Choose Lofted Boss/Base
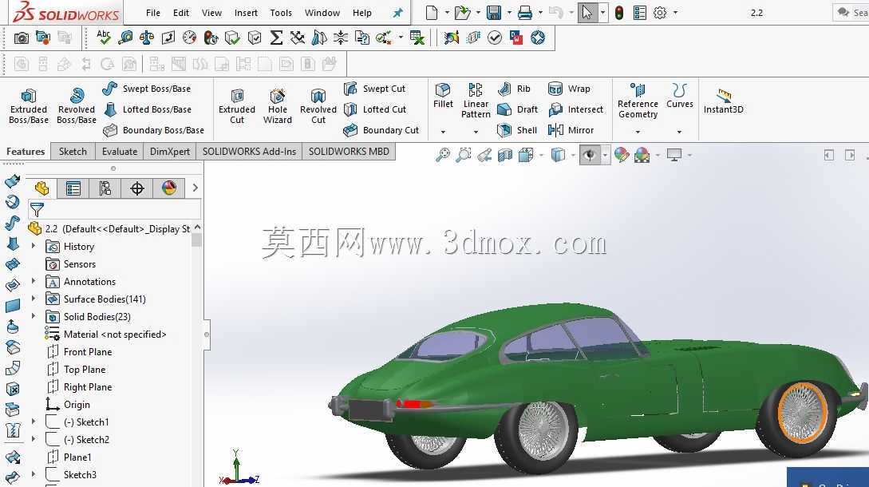869x487 pixels. (x=148, y=109)
